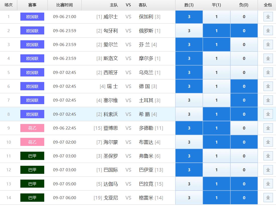Image resolution: width=276 pixels, height=206 pixels.
Task: Deselect draw (1) for 海尔蒙 vs 布雷达
Action: tap(216, 142)
